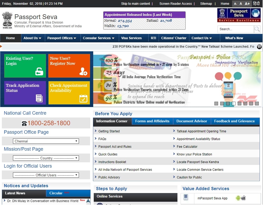The width and height of the screenshot is (263, 206).
Task: Click the Existing User Login padlock icon
Action: coord(39,71)
